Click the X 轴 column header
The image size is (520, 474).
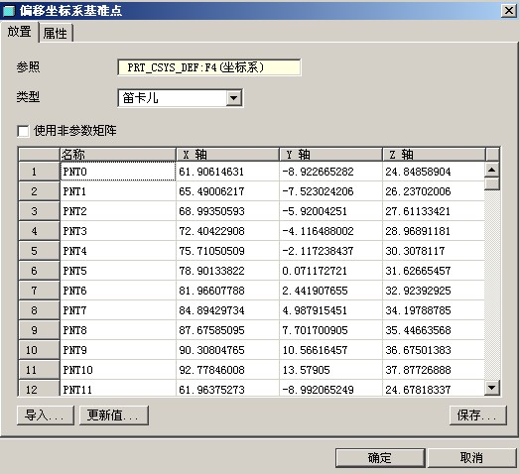(227, 155)
